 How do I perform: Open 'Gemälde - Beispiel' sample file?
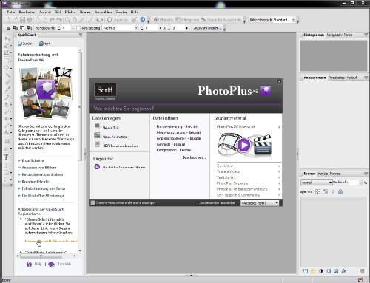[x=171, y=144]
